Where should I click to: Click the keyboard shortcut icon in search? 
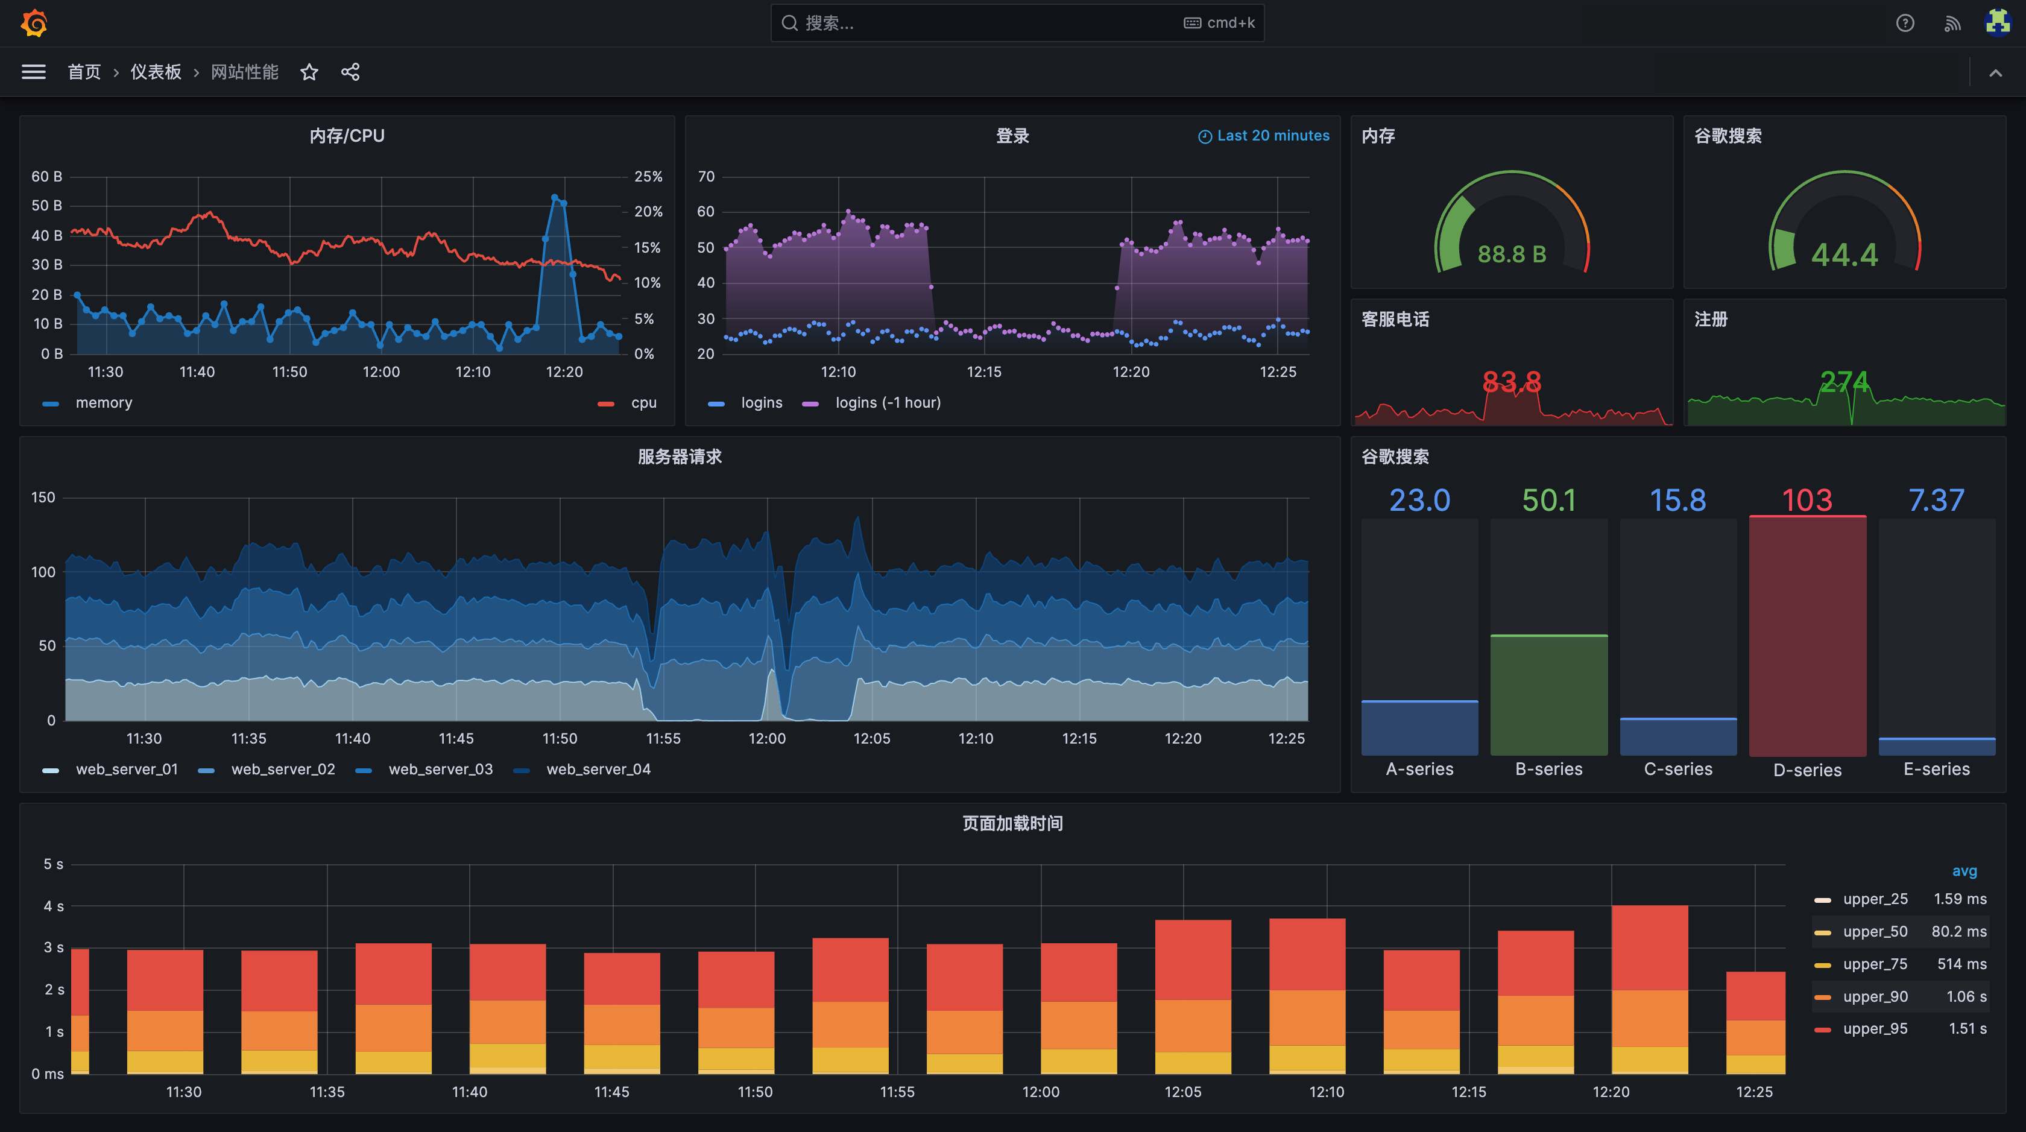click(x=1192, y=23)
